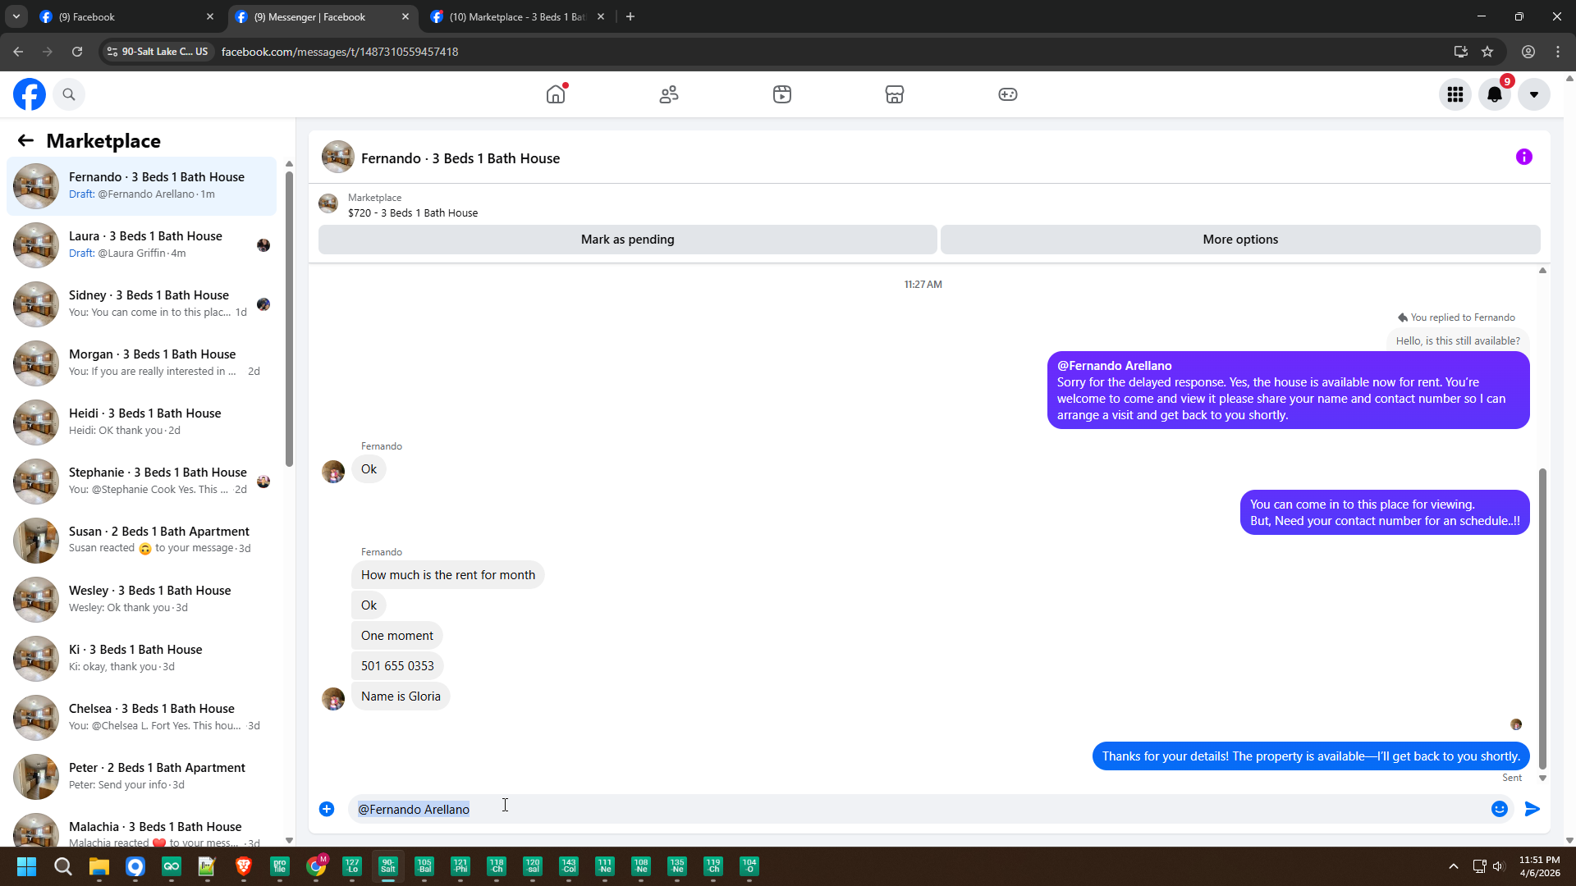The width and height of the screenshot is (1576, 886).
Task: Open Chrome three-dot menu
Action: tap(1558, 52)
